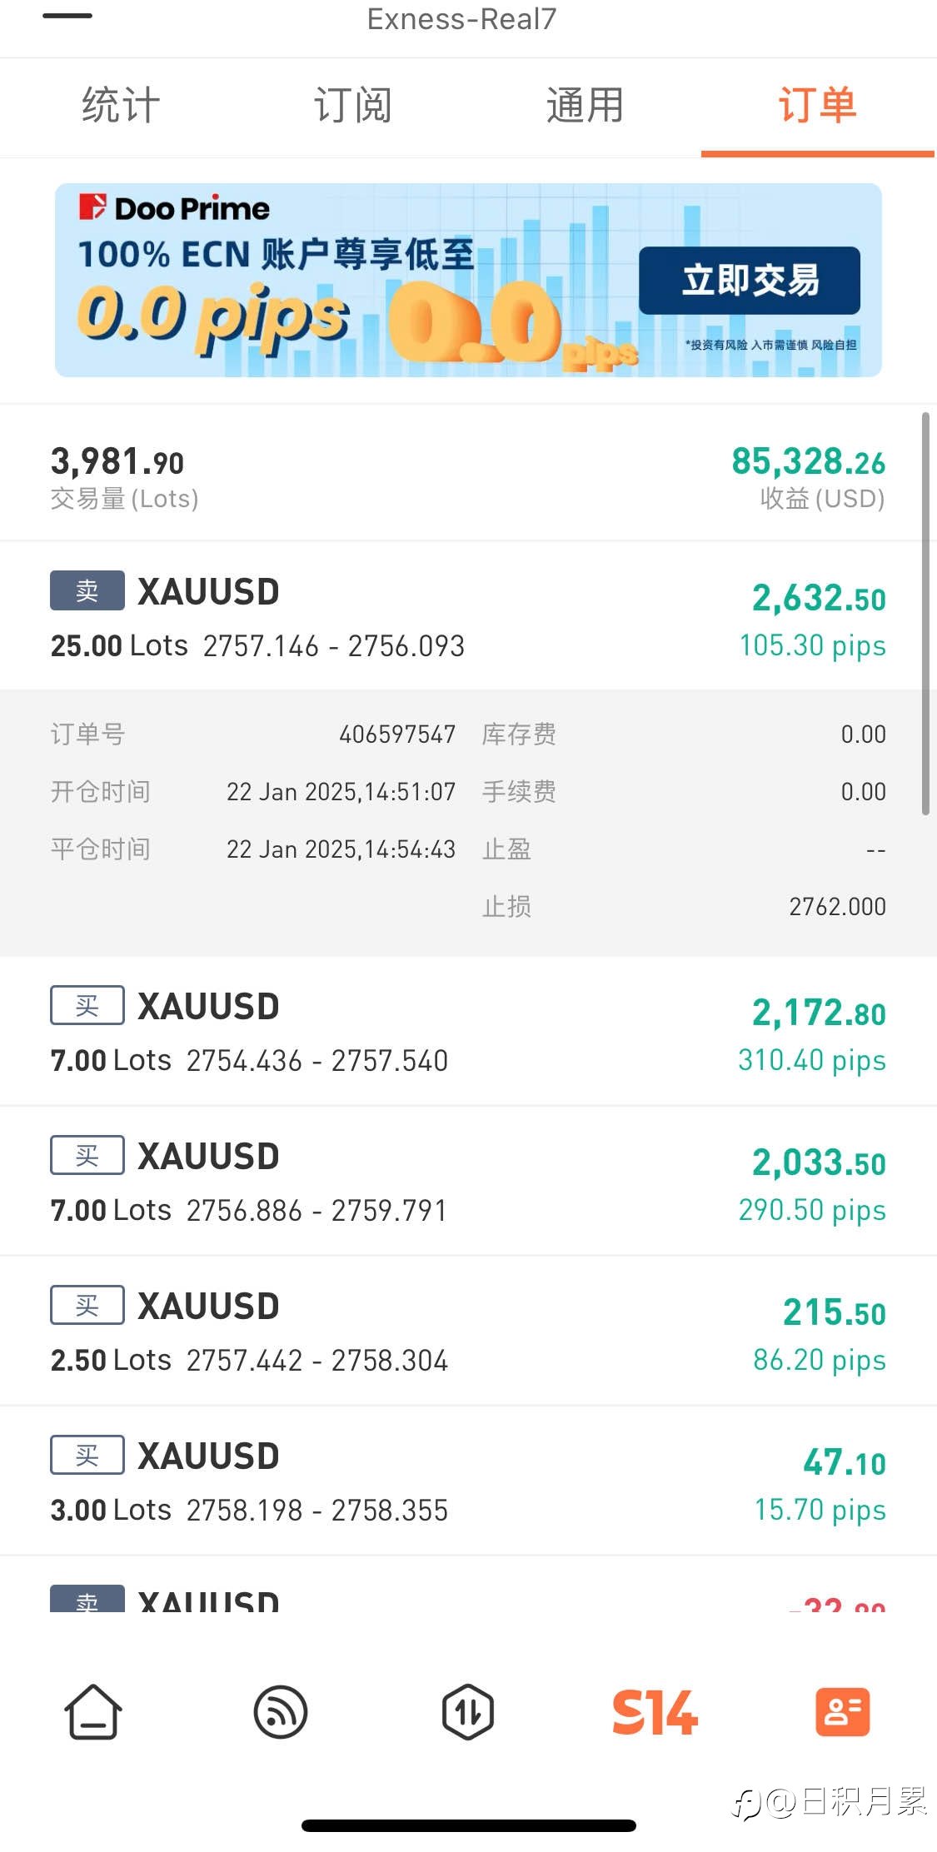Open the orange profile card icon
The height and width of the screenshot is (1852, 937).
tap(842, 1712)
